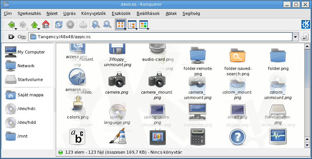Click the vertical scrollbar down arrow at the bottom
The image size is (312, 159).
click(307, 146)
